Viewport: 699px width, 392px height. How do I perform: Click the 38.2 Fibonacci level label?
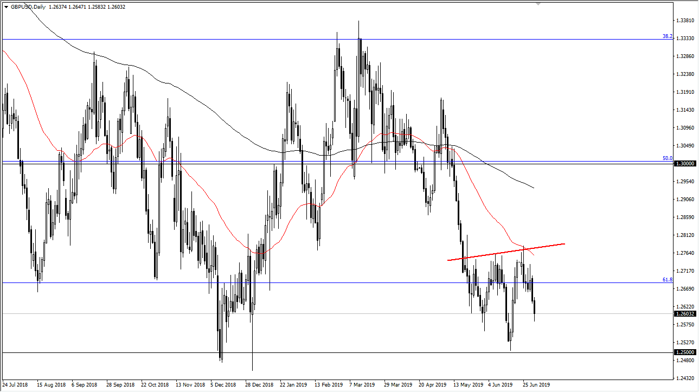click(667, 36)
